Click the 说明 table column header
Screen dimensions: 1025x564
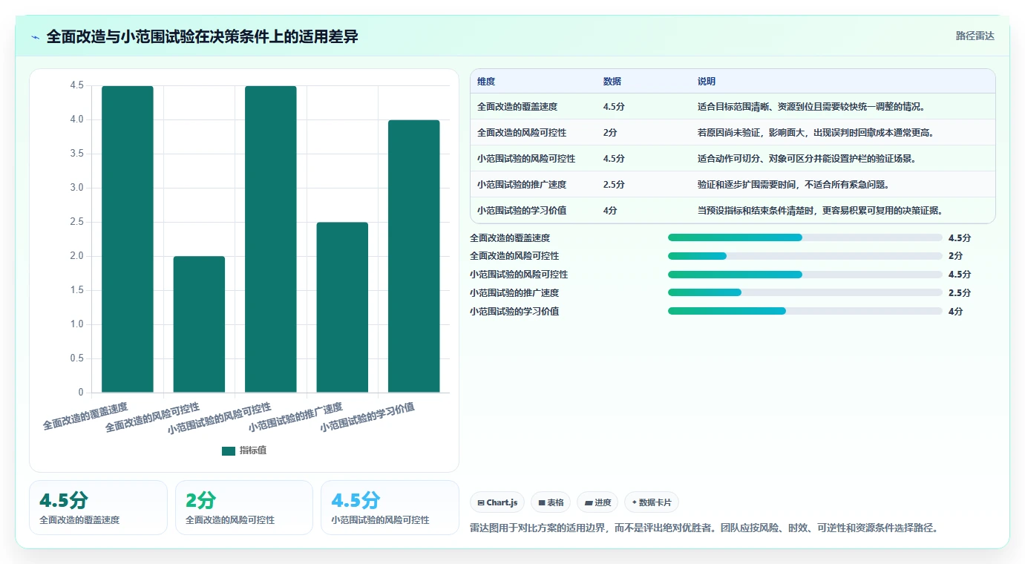[707, 82]
